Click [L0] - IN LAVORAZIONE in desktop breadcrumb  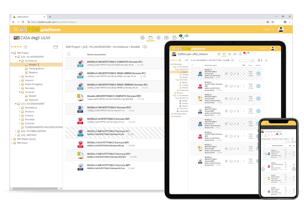point(97,47)
